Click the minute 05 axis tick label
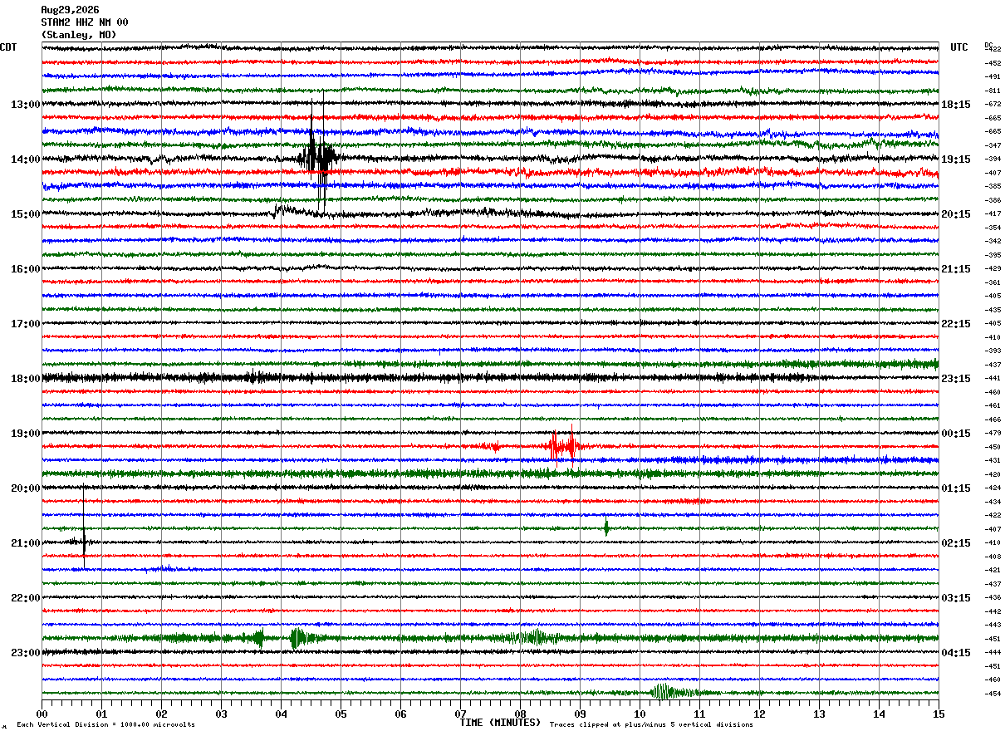This screenshot has width=1005, height=736. click(341, 714)
